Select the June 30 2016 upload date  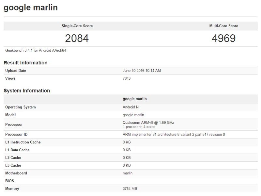142,71
